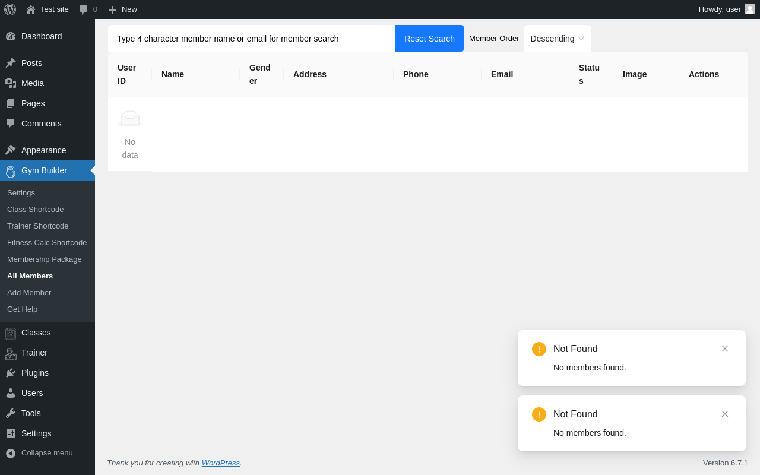The width and height of the screenshot is (760, 475).
Task: Open Membership Package submenu item
Action: (45, 259)
